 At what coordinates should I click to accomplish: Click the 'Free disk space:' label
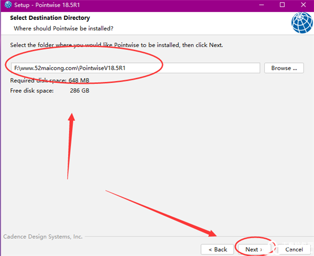click(32, 91)
